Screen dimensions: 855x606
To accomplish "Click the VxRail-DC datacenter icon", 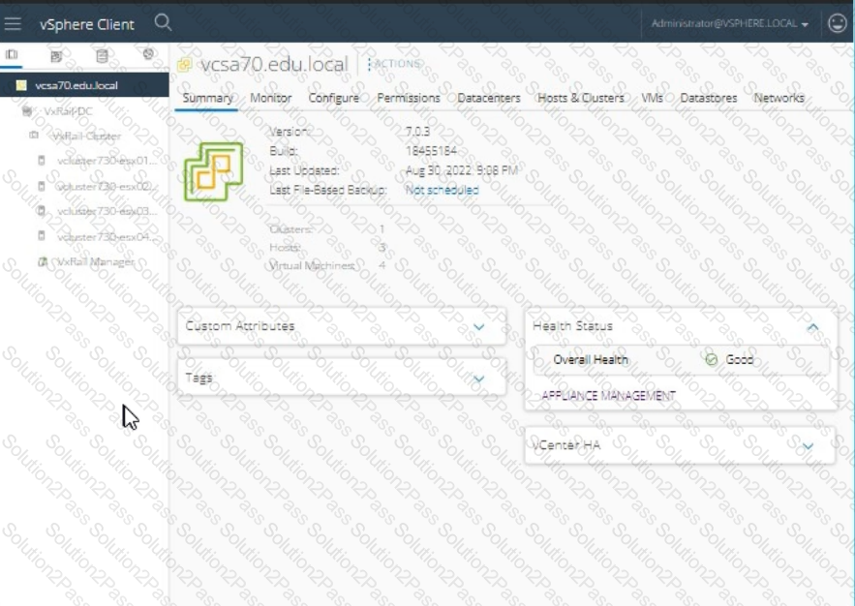I will click(x=27, y=111).
